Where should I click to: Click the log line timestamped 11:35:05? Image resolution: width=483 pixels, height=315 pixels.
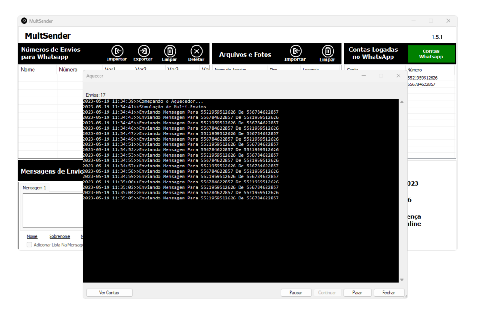coord(181,198)
